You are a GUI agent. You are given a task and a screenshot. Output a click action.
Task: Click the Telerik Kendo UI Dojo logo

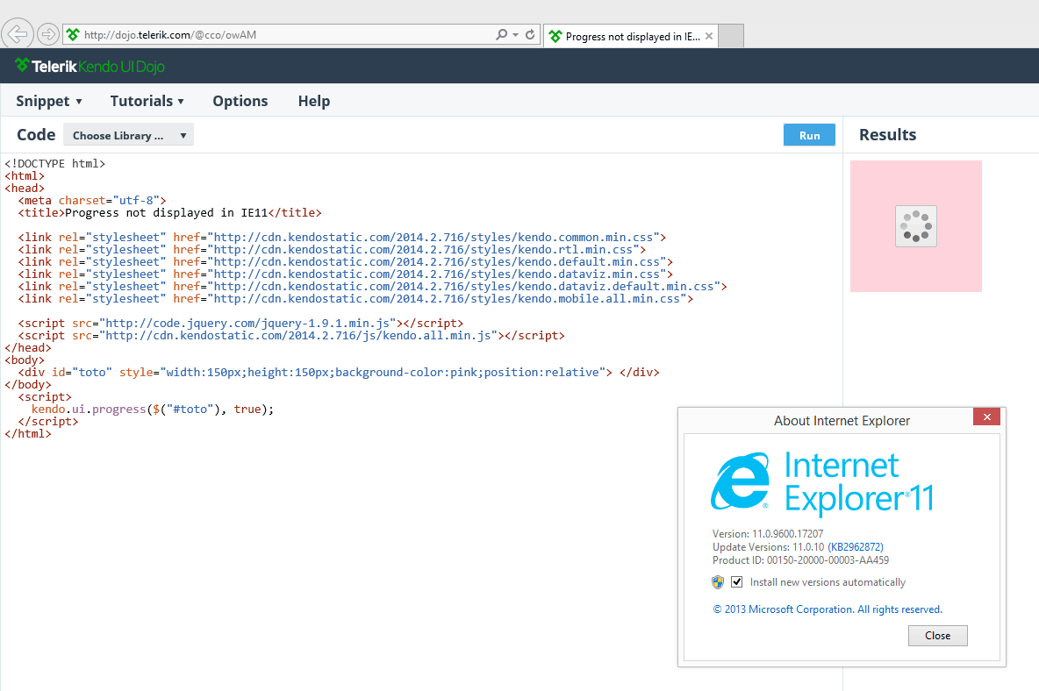point(90,66)
